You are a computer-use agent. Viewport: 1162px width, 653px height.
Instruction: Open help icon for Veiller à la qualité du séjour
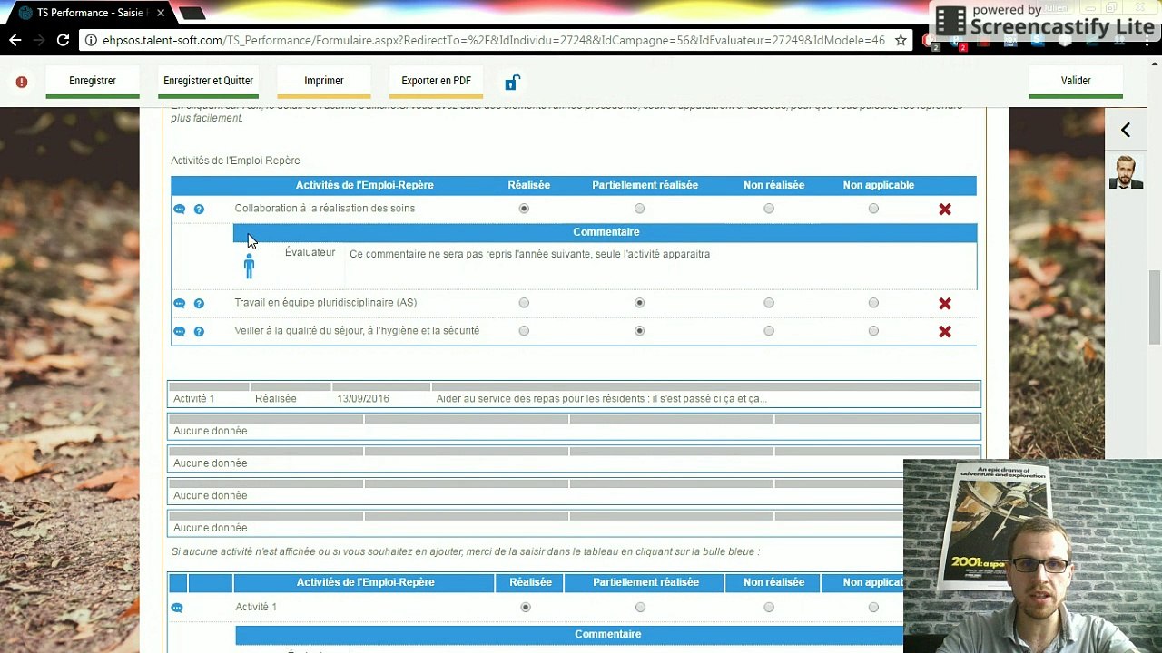199,331
